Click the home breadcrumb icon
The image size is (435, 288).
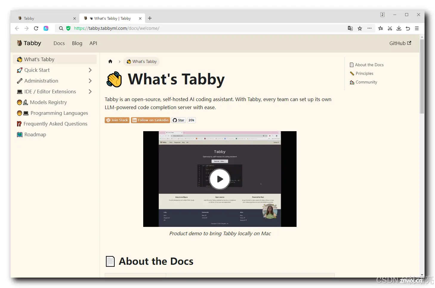pos(110,61)
